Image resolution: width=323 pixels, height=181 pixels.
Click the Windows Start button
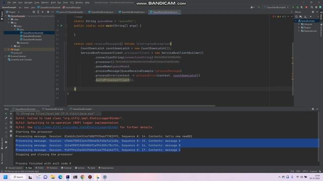6,177
